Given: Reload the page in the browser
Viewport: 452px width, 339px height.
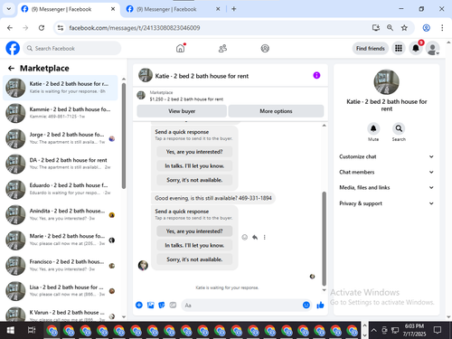Looking at the screenshot, I should (42, 28).
